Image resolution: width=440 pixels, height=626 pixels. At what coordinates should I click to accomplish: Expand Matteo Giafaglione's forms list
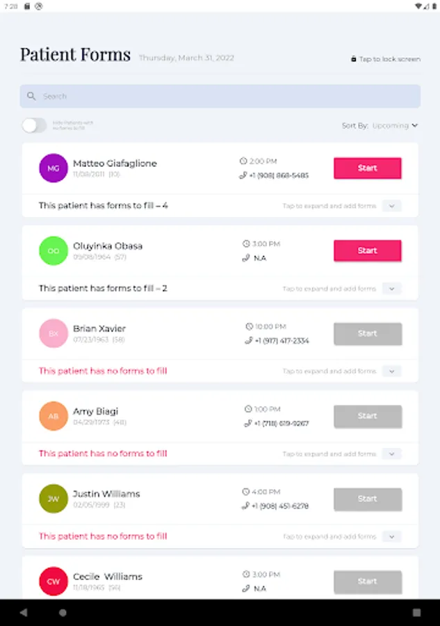click(392, 206)
